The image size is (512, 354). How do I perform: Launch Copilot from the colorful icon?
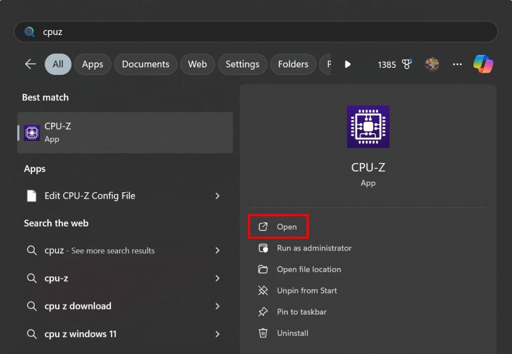483,64
